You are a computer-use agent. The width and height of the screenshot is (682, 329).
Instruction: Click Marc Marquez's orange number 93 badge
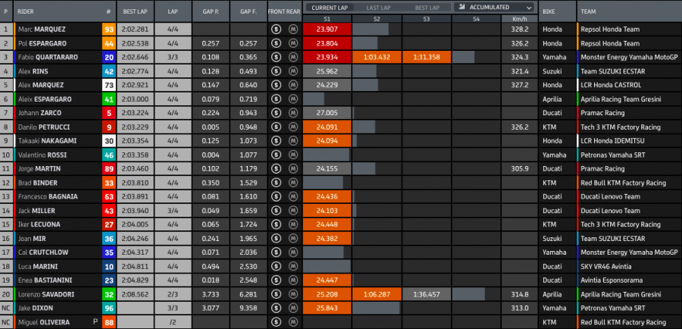(109, 29)
